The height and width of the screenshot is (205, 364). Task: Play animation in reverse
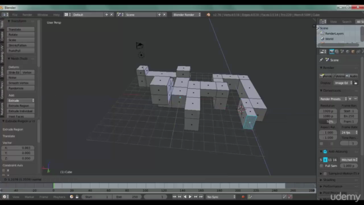coord(185,197)
